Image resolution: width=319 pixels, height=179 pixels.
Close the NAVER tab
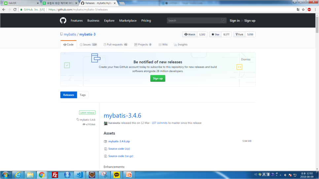pos(38,3)
